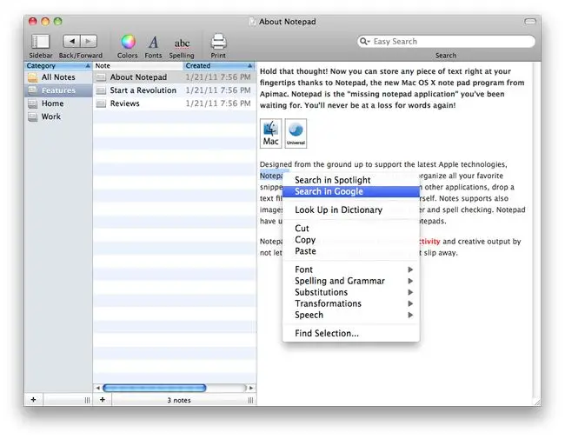Viewport: 565px width, 439px height.
Task: Click the About Notepad window title
Action: 287,22
